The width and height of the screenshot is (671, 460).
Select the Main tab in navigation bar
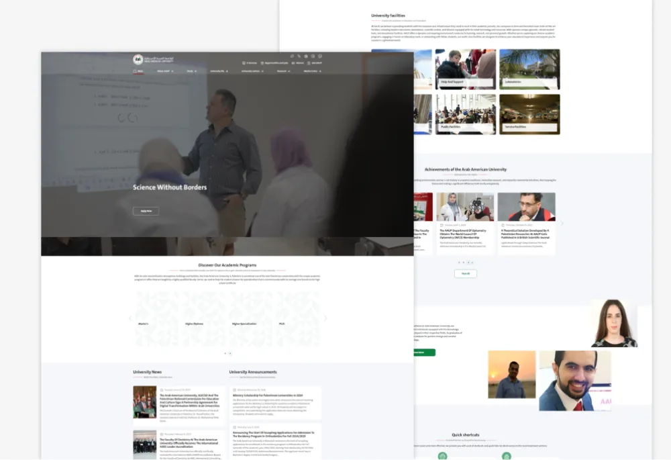click(x=139, y=71)
